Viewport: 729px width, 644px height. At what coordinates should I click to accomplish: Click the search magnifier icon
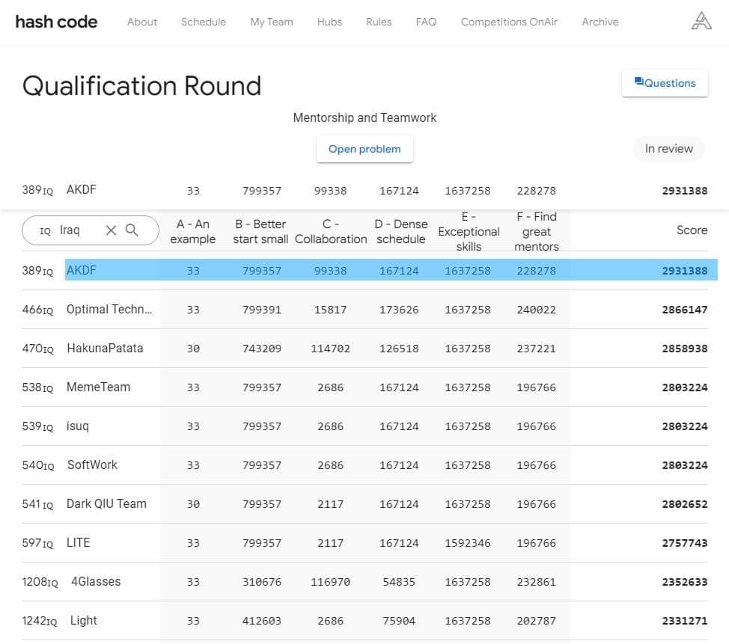pyautogui.click(x=132, y=230)
